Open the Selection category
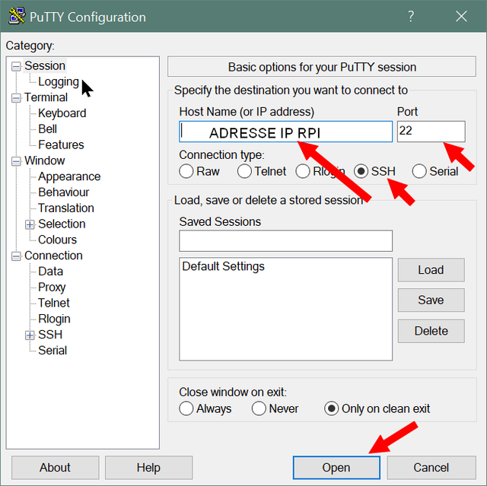The height and width of the screenshot is (486, 487). coord(62,224)
